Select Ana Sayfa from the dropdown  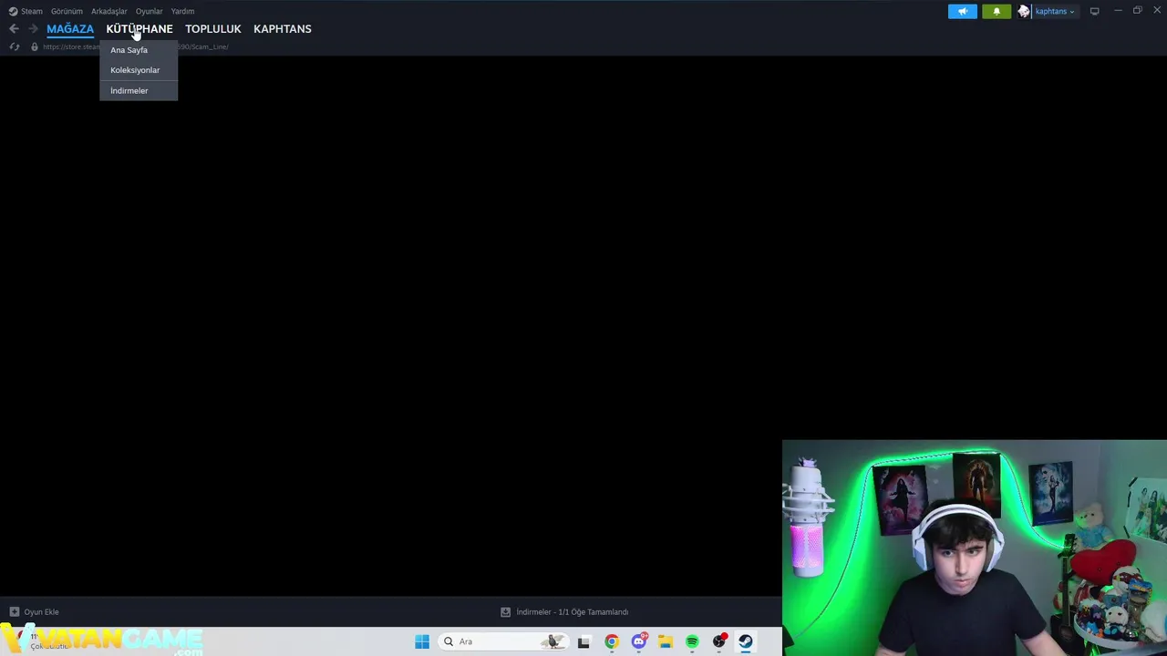[139, 50]
